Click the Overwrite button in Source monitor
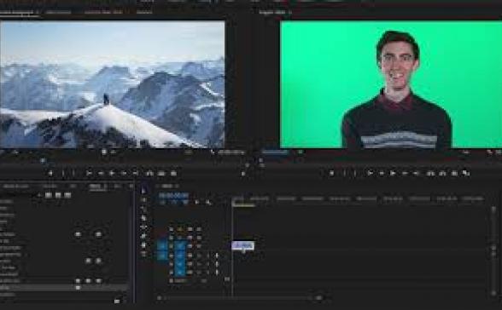The height and width of the screenshot is (310, 502). 161,174
